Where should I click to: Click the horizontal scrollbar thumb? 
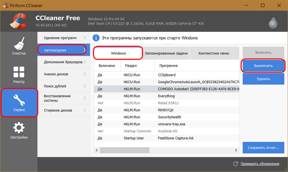click(125, 150)
